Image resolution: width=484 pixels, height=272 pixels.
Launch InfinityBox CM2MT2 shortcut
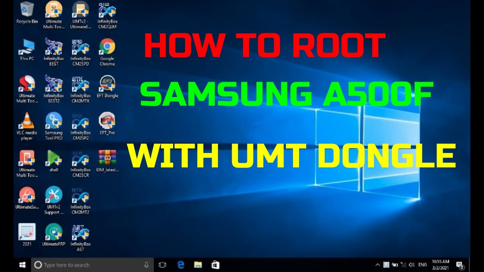coord(81,200)
